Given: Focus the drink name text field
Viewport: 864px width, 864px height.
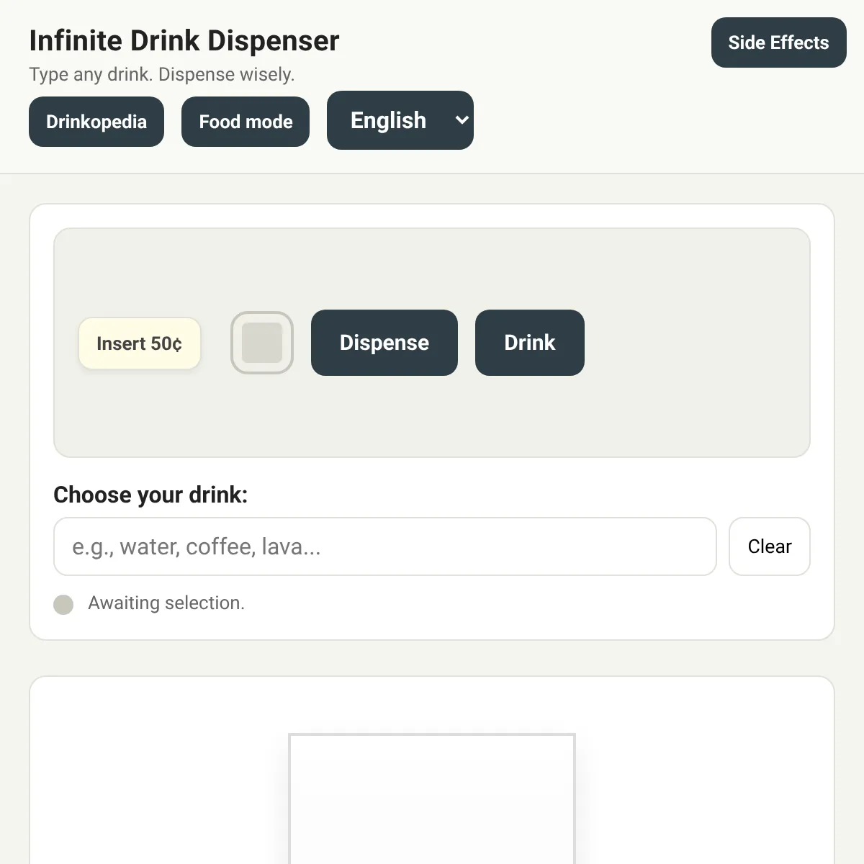Looking at the screenshot, I should click(384, 546).
